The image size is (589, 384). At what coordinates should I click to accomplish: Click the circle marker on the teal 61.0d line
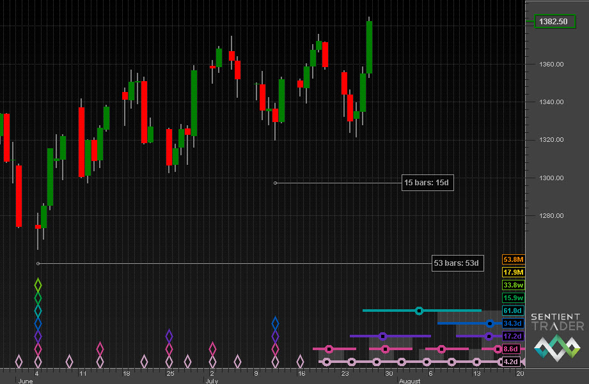click(420, 311)
